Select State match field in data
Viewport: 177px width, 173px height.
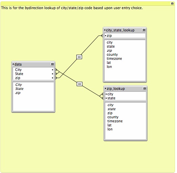point(33,74)
